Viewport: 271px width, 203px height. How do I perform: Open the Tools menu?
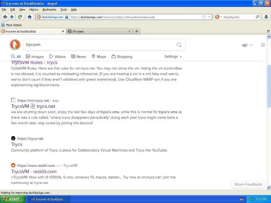pos(64,10)
